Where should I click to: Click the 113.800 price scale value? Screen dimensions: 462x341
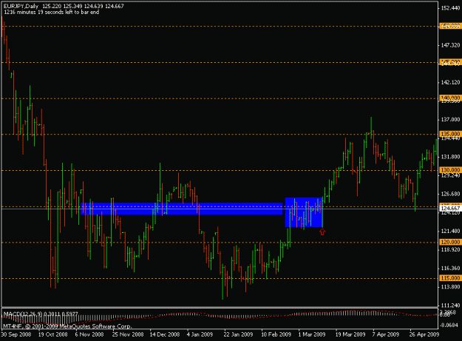coord(450,287)
